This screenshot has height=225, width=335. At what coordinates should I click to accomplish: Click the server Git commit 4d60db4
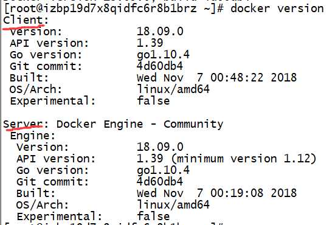coord(160,182)
